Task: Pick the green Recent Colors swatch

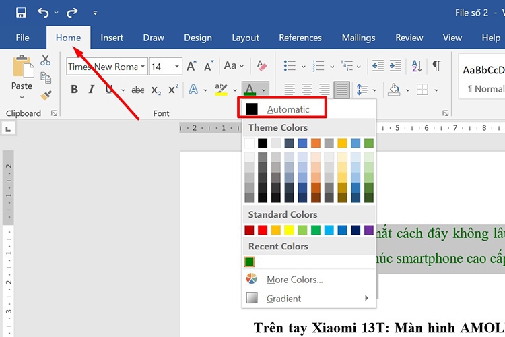Action: pos(249,262)
